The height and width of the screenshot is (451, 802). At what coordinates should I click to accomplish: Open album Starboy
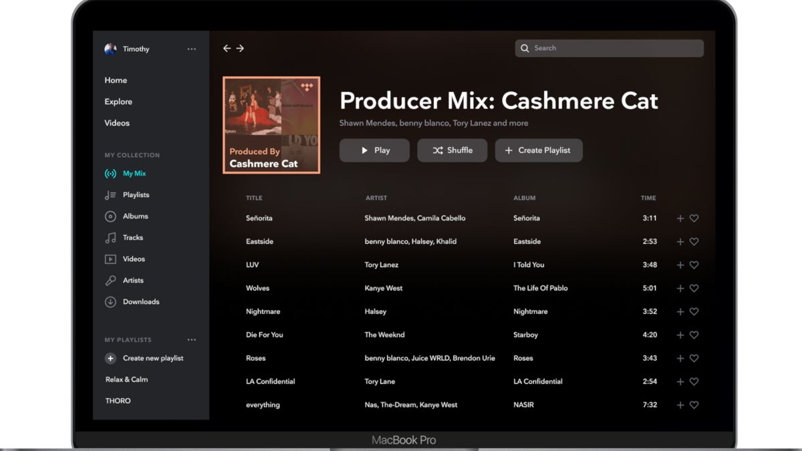(x=525, y=335)
